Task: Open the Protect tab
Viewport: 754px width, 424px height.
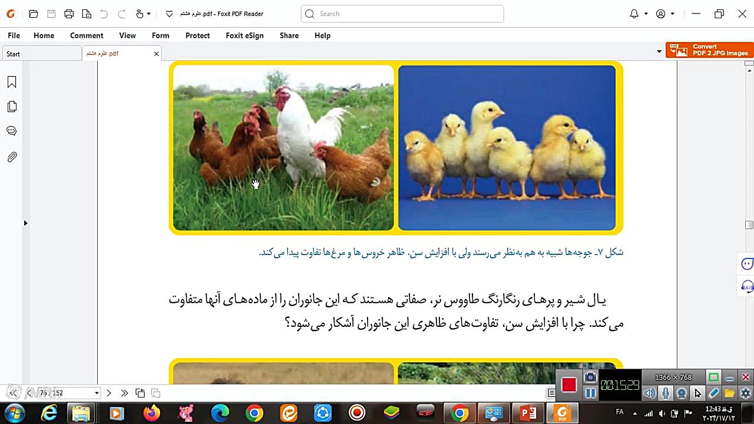Action: 197,35
